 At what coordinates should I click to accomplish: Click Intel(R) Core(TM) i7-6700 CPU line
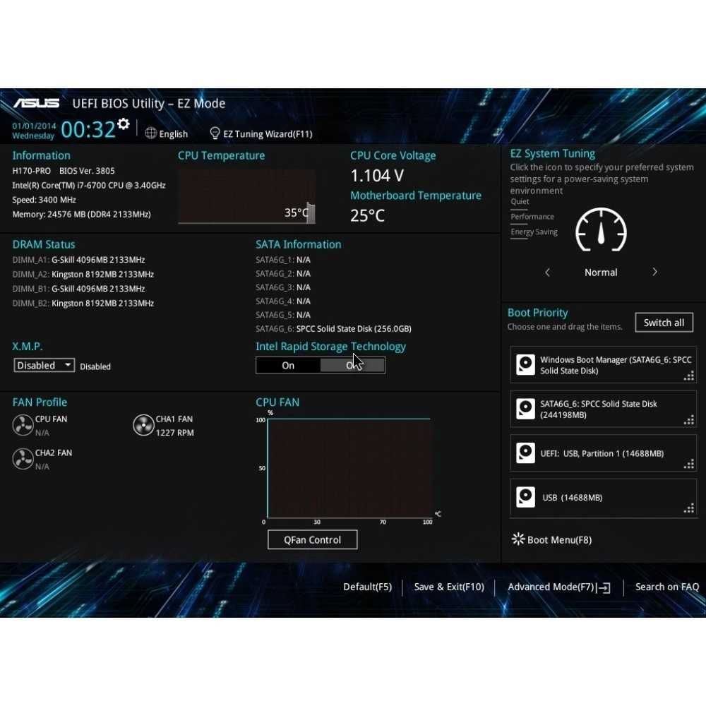(x=89, y=185)
